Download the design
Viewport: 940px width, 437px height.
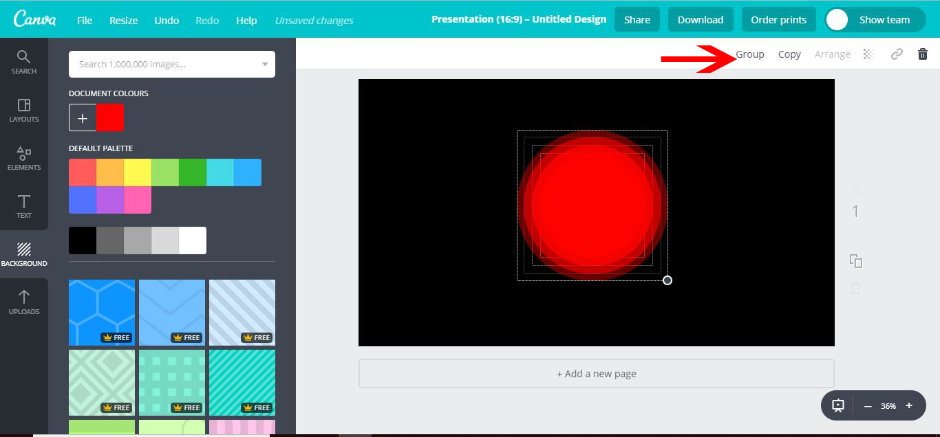point(701,19)
